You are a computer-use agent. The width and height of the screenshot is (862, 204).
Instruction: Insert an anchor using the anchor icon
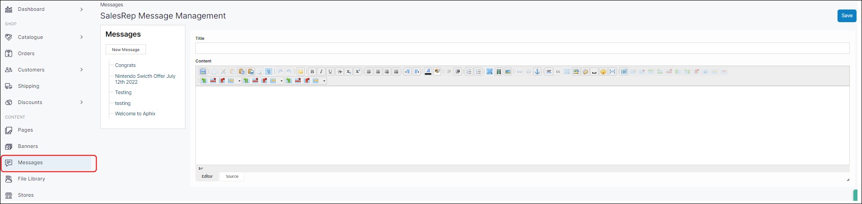[x=537, y=71]
